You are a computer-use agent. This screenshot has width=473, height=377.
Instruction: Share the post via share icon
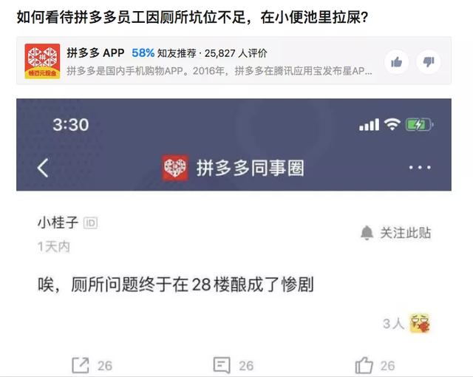[81, 365]
